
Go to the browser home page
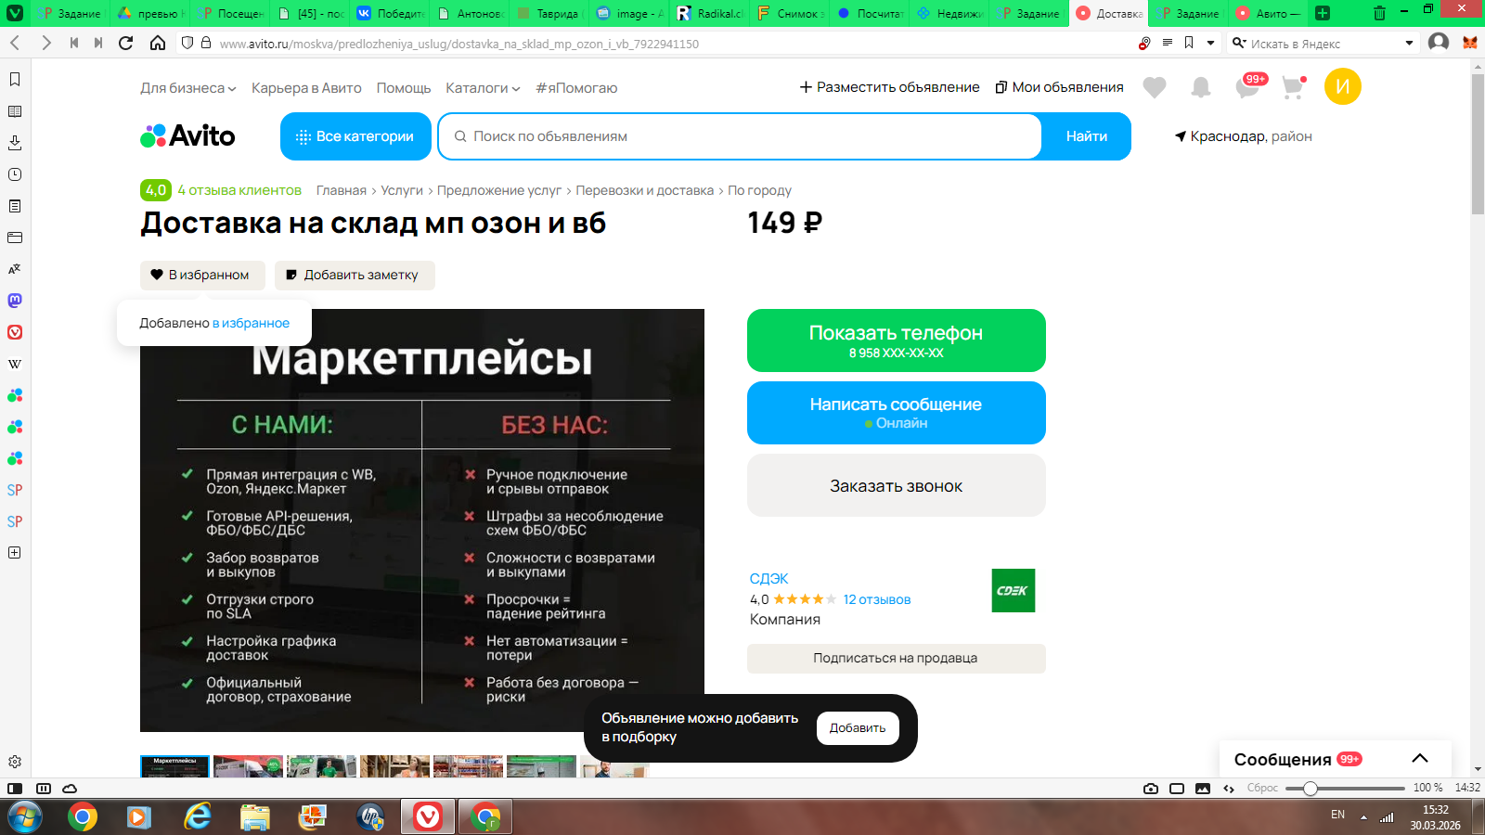click(158, 43)
